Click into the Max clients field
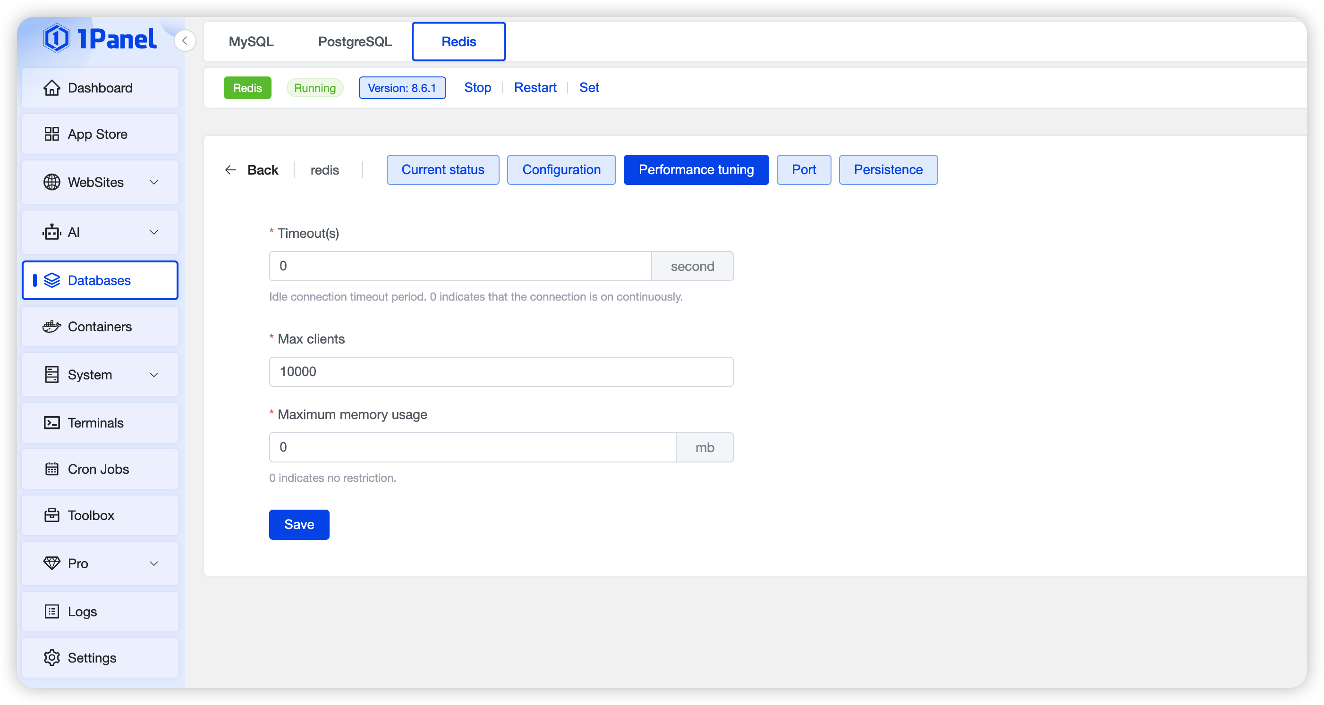This screenshot has height=705, width=1324. tap(501, 371)
